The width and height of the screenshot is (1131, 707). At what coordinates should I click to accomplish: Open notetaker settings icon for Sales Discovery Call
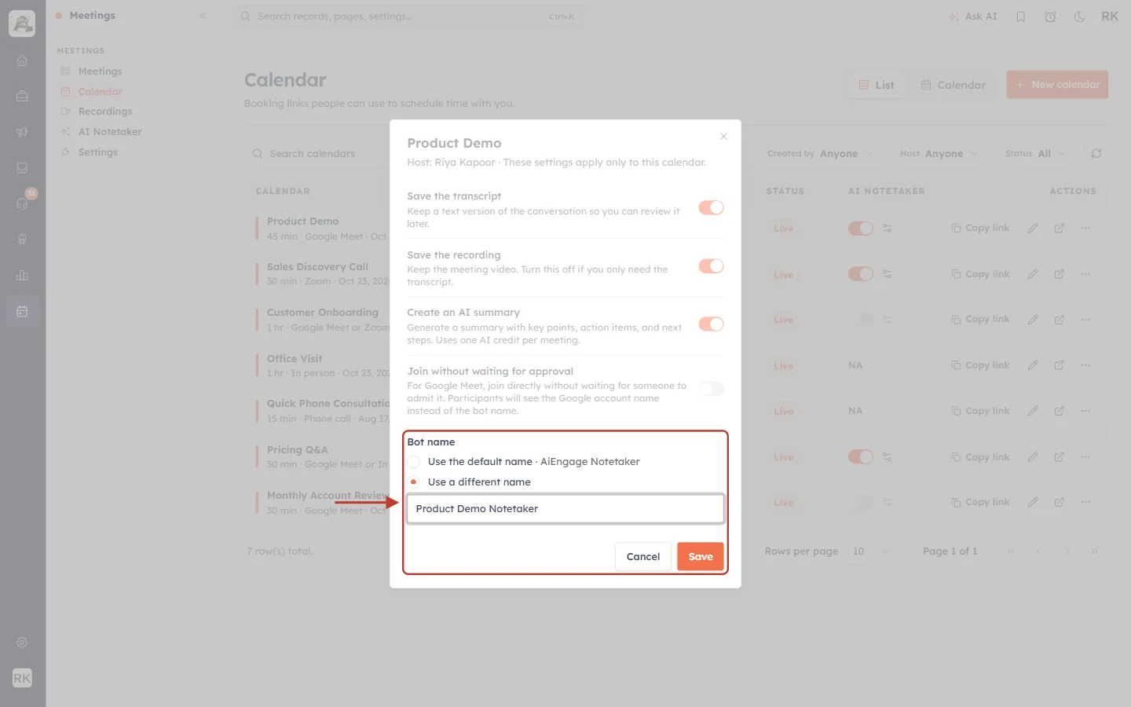(x=887, y=273)
